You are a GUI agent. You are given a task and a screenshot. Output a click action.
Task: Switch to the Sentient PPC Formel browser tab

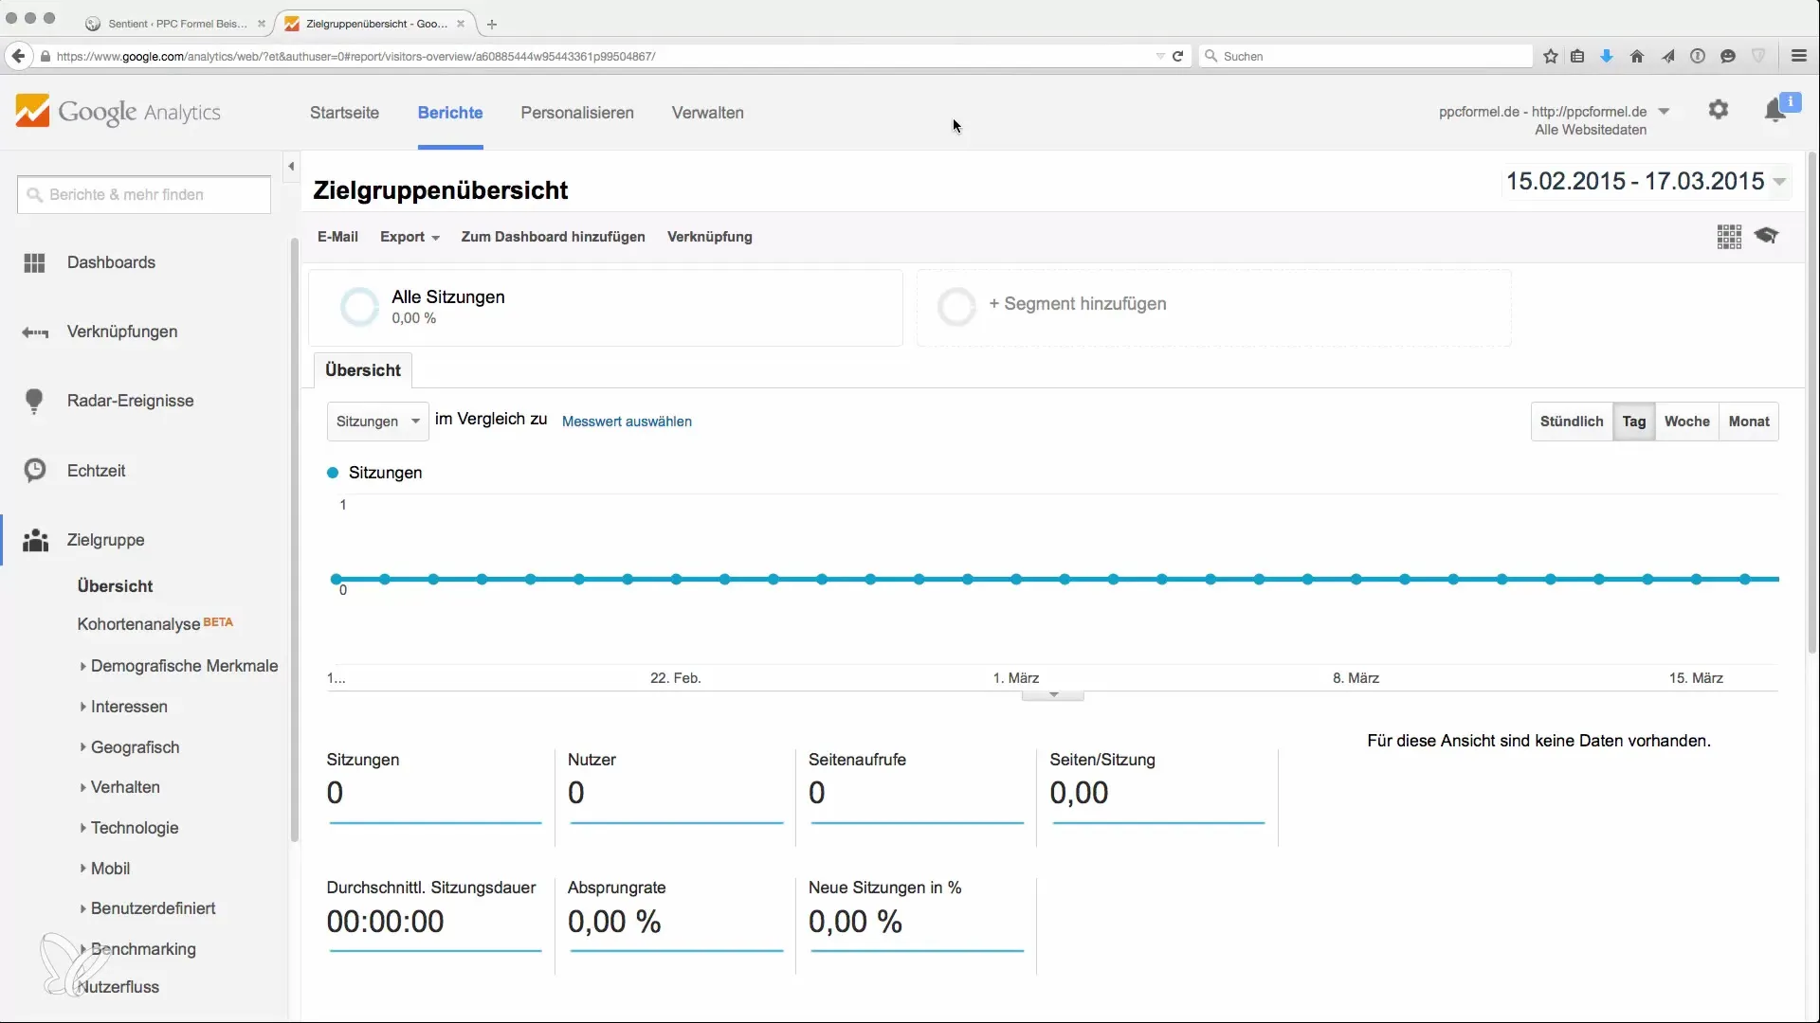pyautogui.click(x=176, y=24)
